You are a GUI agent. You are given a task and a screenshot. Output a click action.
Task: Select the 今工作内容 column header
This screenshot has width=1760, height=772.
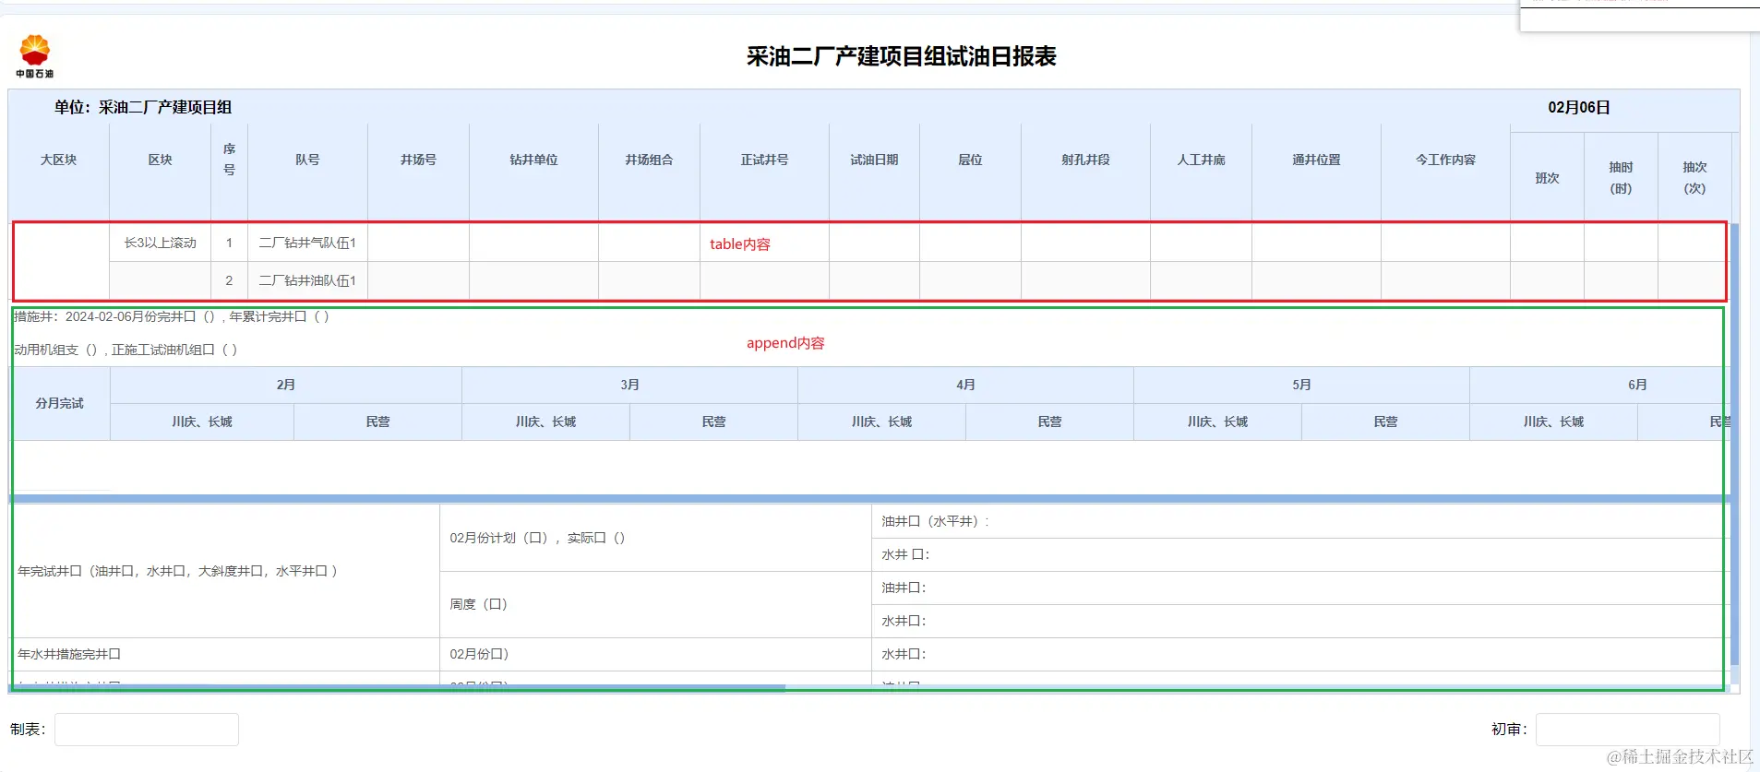[x=1445, y=160]
